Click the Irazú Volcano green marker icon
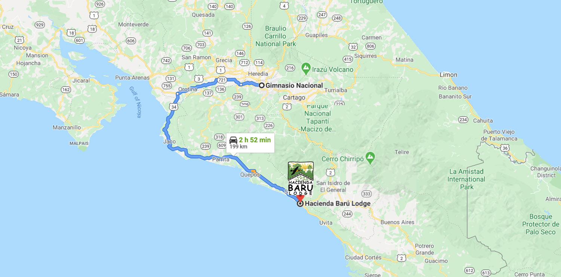The height and width of the screenshot is (277, 561). pyautogui.click(x=306, y=68)
